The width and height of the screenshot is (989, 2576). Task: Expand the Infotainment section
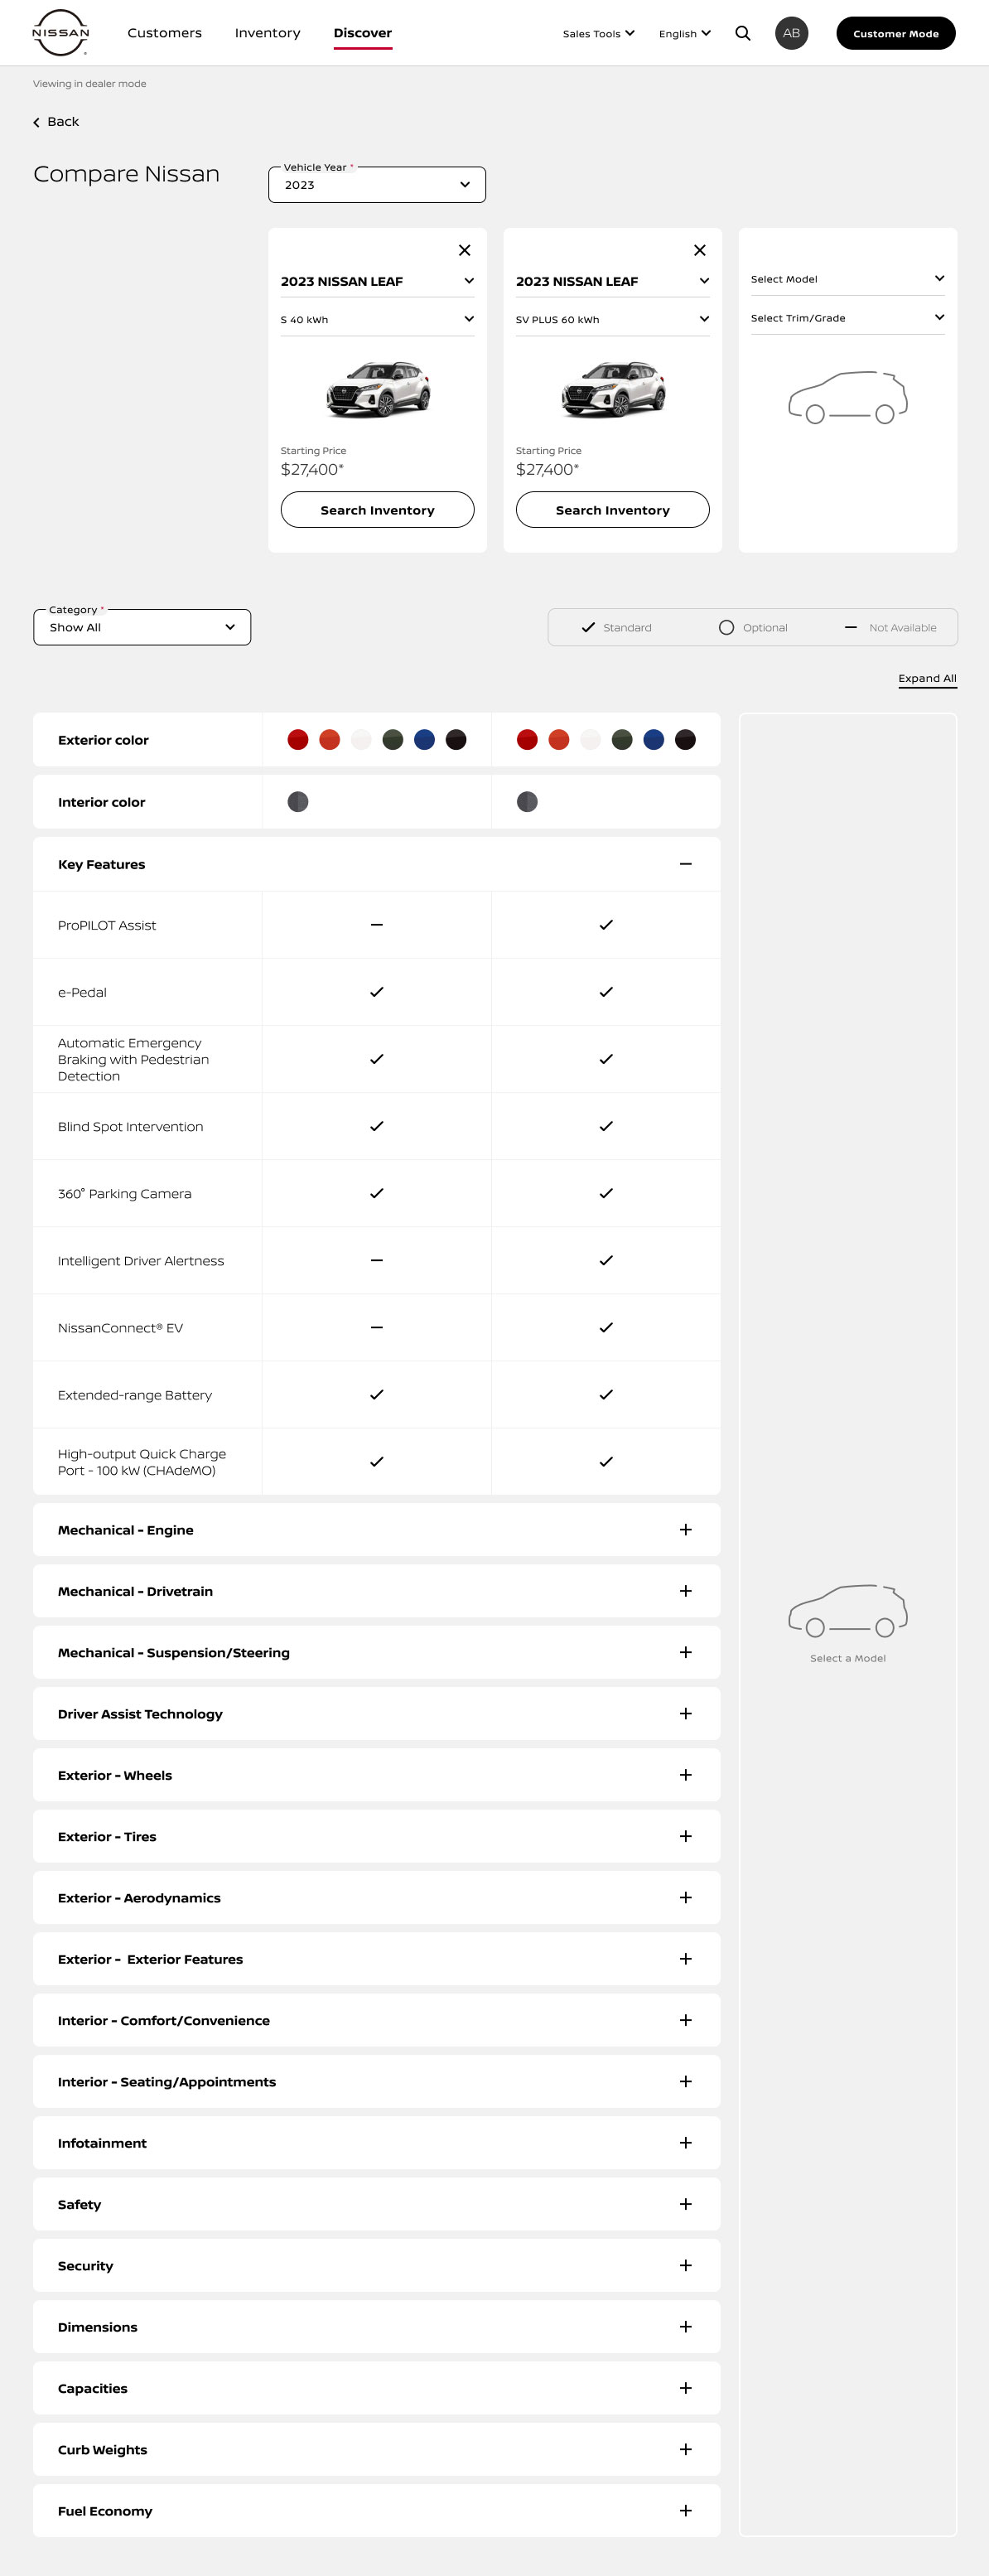(376, 2143)
